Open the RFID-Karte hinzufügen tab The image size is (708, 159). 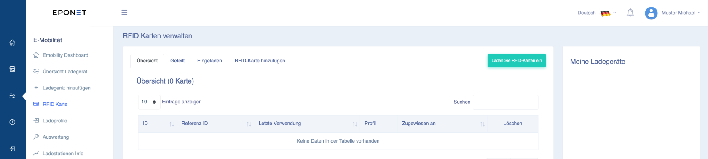(260, 61)
